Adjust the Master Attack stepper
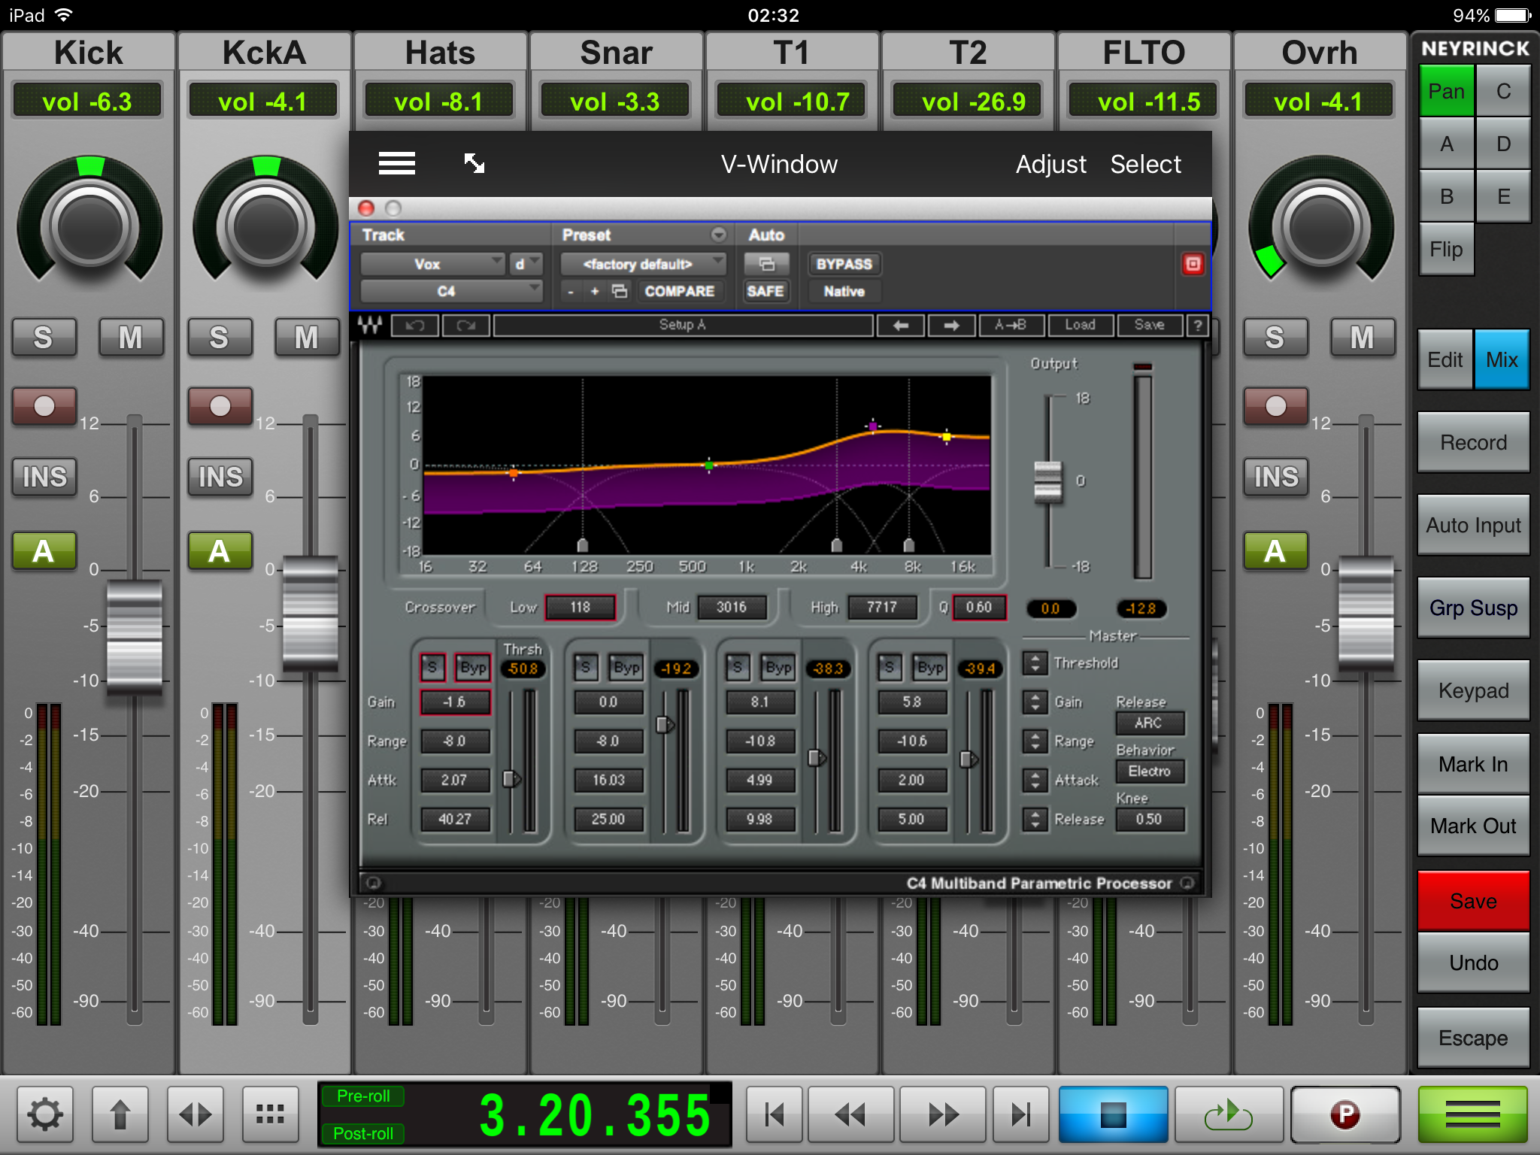The width and height of the screenshot is (1540, 1155). [1035, 780]
